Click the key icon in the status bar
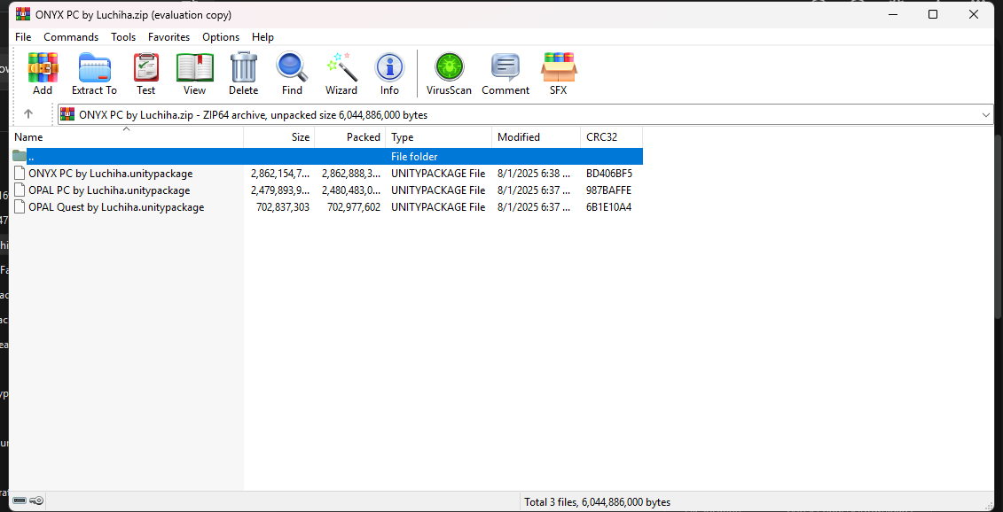 click(37, 501)
